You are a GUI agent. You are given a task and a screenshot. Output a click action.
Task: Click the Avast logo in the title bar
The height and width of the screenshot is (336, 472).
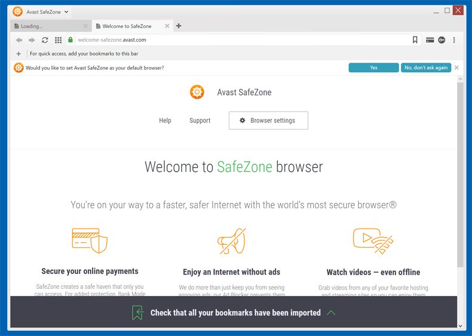click(18, 12)
